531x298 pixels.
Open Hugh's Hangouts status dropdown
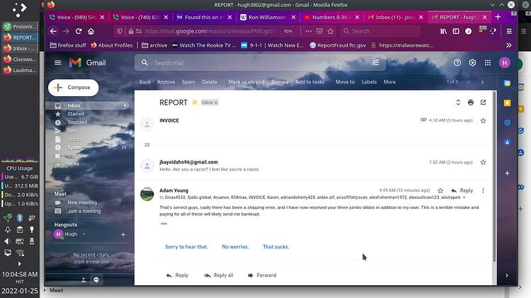tap(84, 234)
